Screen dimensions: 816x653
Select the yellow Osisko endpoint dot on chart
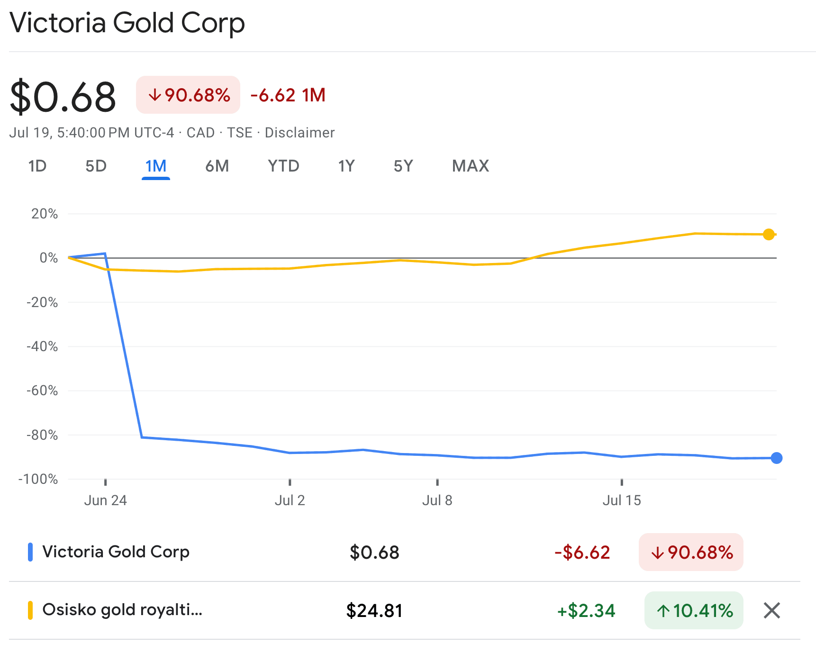(768, 234)
